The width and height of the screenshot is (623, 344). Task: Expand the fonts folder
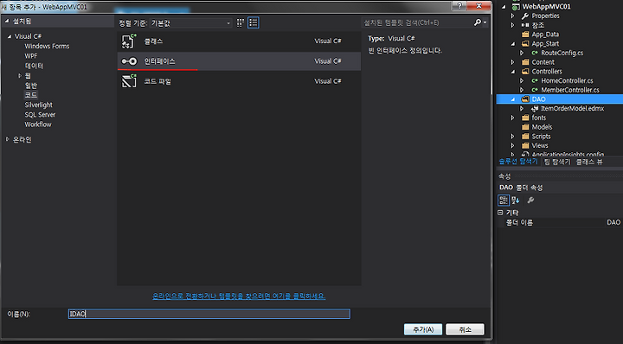(512, 118)
